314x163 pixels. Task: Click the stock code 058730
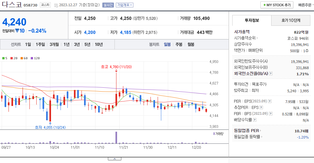pos(30,5)
